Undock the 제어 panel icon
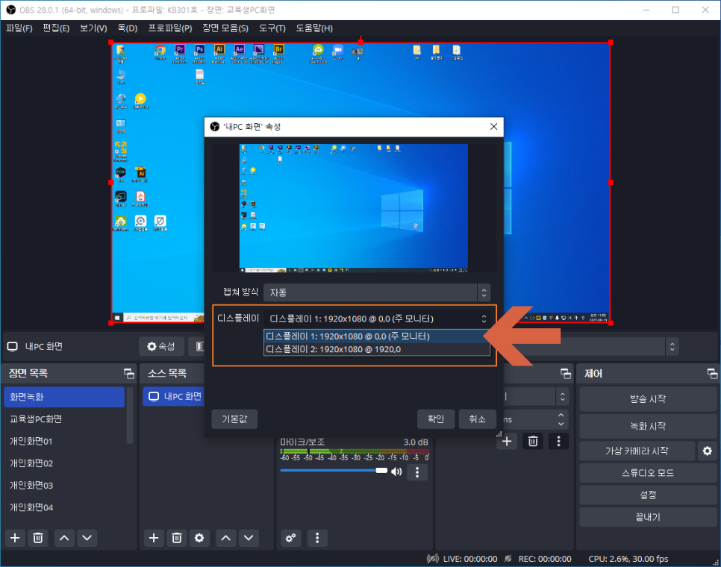 pos(712,374)
